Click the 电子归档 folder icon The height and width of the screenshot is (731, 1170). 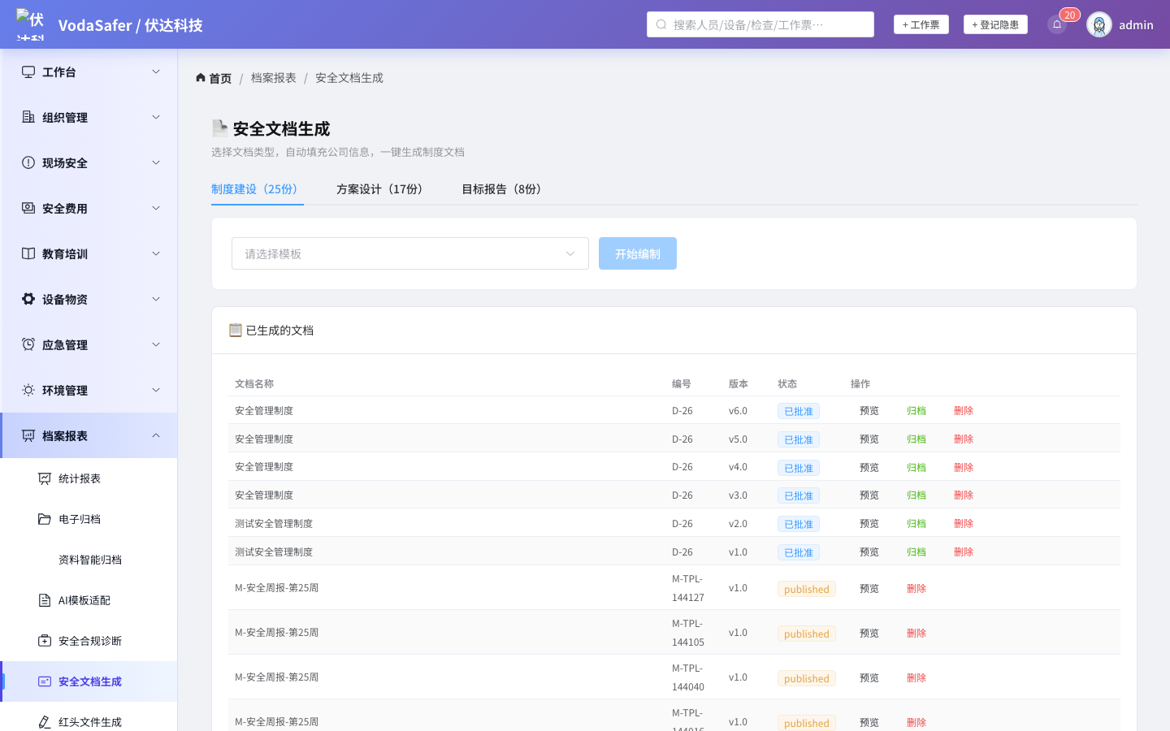45,519
